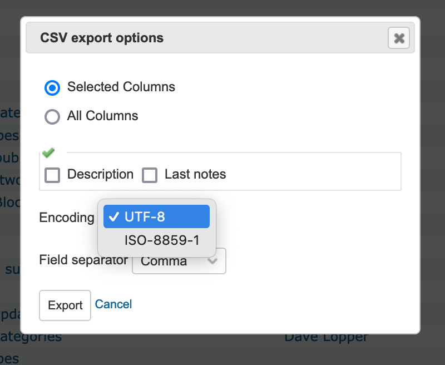
Task: Open the Field separator Comma dropdown
Action: click(179, 261)
